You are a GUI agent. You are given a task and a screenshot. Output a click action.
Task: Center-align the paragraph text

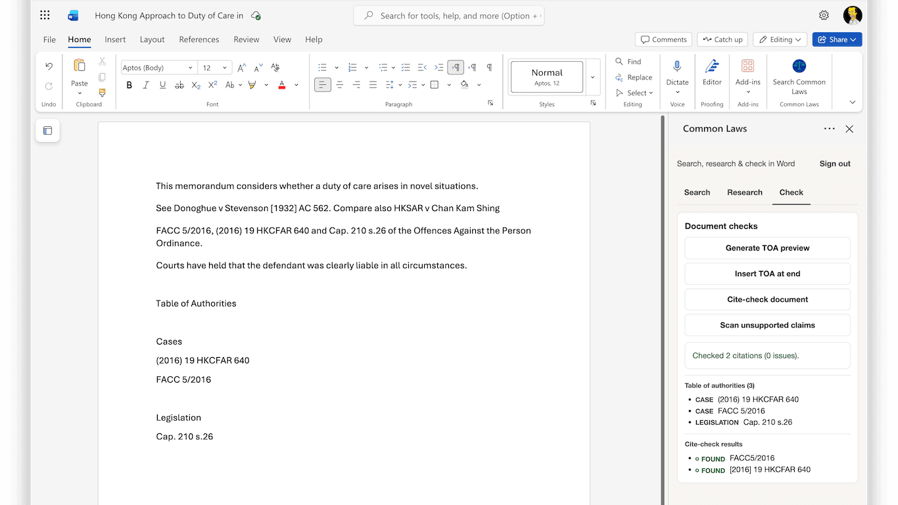click(x=340, y=85)
